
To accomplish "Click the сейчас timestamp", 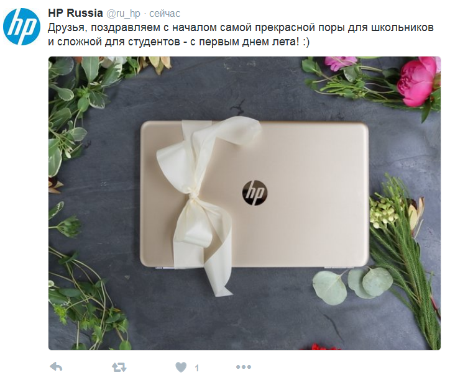I will click(x=165, y=14).
